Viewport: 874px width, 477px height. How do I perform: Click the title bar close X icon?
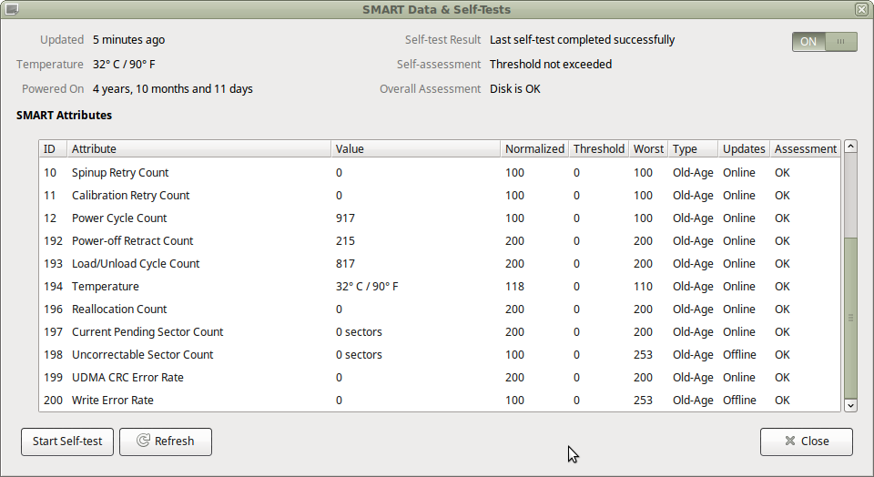tap(861, 9)
